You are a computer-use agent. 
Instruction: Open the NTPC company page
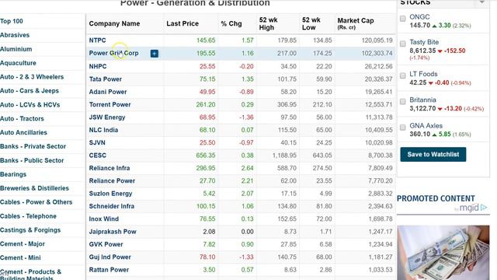coord(97,40)
